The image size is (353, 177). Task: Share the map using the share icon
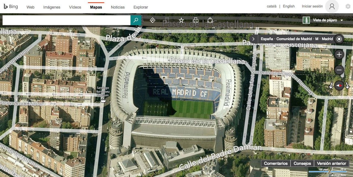tap(210, 20)
